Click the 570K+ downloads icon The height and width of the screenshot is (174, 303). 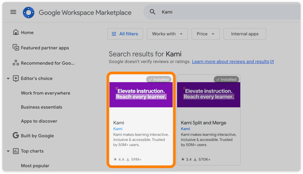pos(195,160)
